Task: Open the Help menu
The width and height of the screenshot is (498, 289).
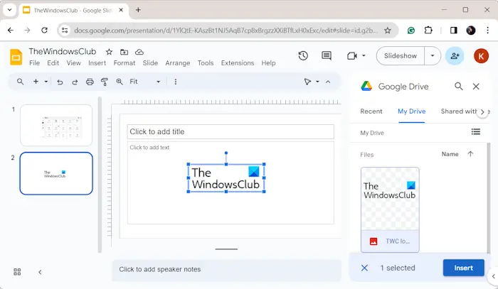Action: pyautogui.click(x=268, y=63)
